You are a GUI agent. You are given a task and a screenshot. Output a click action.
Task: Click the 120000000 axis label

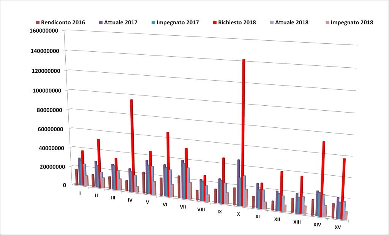pos(46,71)
